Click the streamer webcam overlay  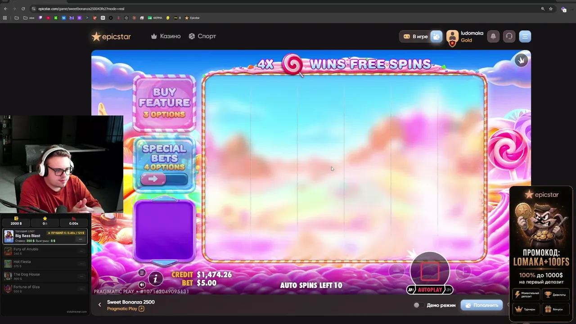62,164
